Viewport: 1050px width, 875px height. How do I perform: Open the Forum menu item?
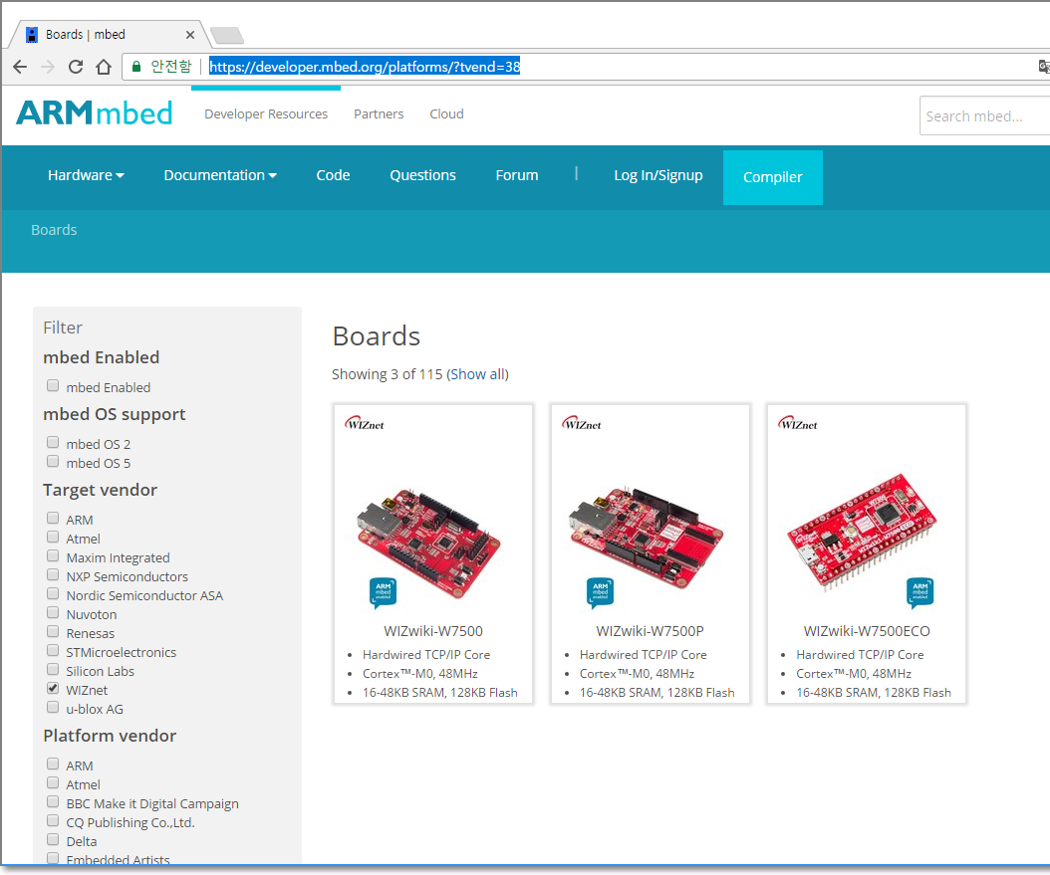click(516, 175)
